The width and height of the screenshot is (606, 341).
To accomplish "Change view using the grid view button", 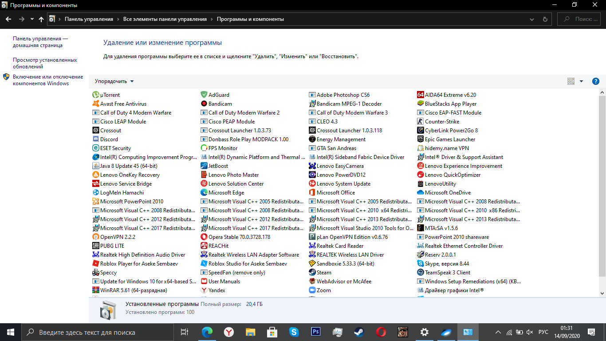I will coord(571,81).
